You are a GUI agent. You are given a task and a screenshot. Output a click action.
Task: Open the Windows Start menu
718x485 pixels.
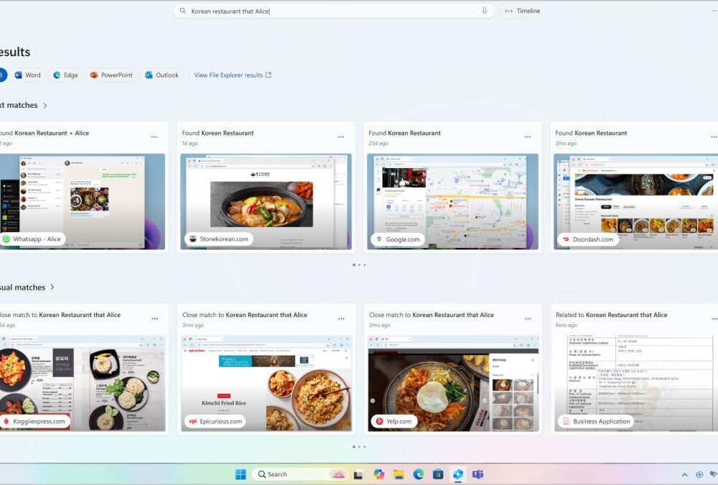(241, 474)
